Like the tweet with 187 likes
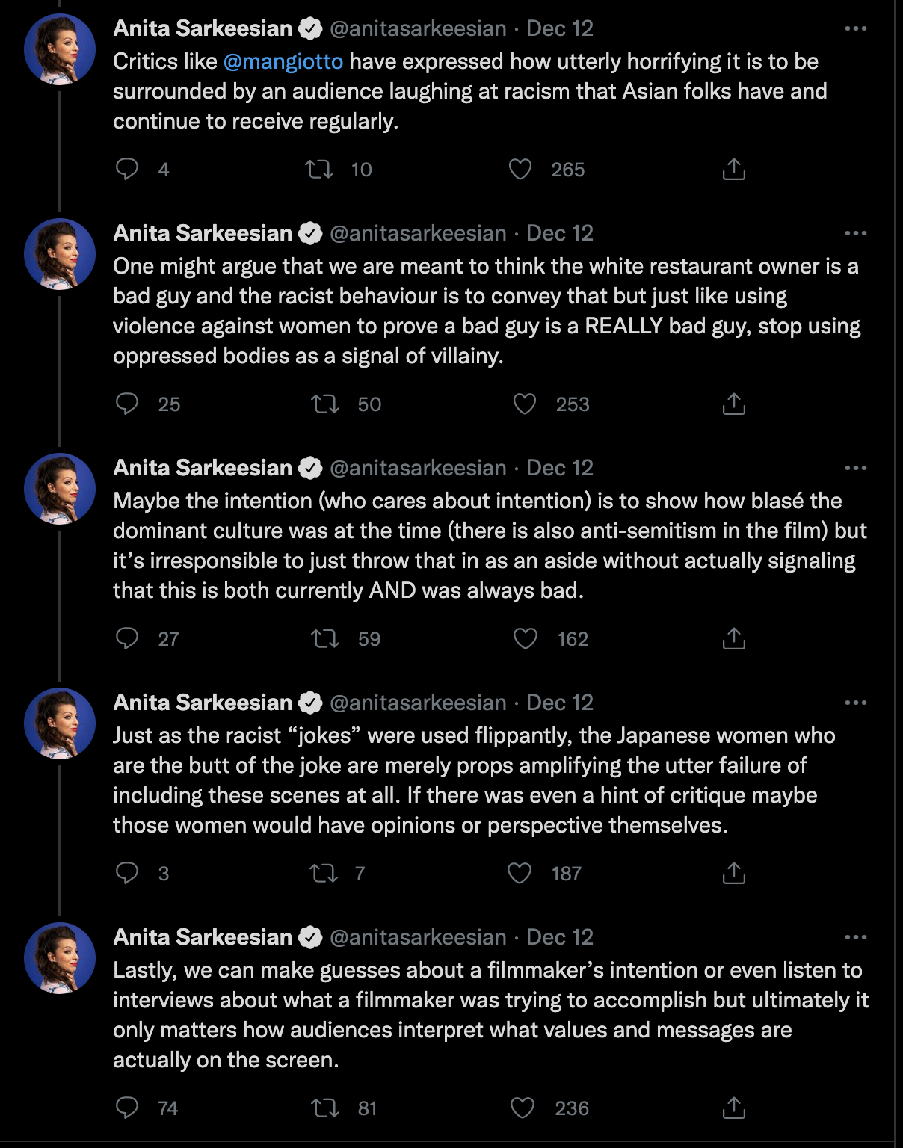 [x=520, y=874]
